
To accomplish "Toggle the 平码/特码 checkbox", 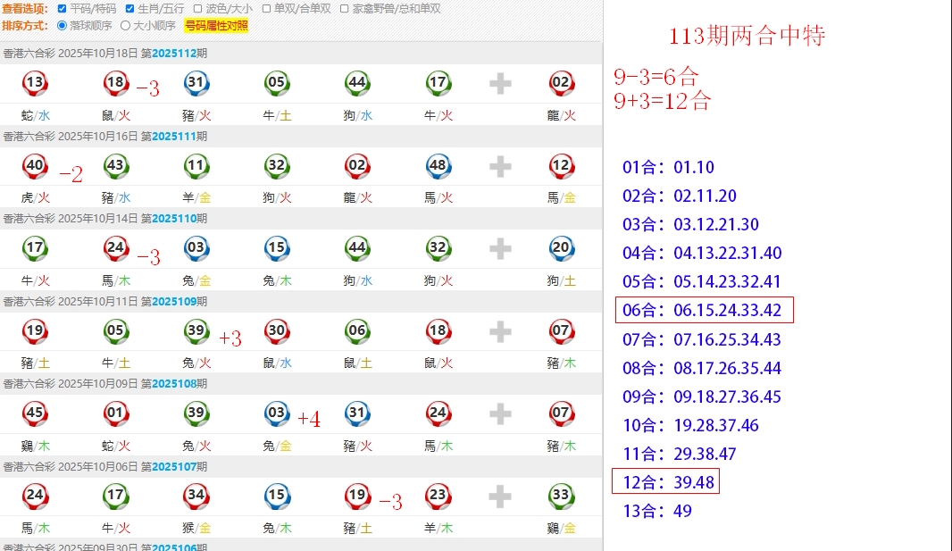I will click(x=62, y=9).
